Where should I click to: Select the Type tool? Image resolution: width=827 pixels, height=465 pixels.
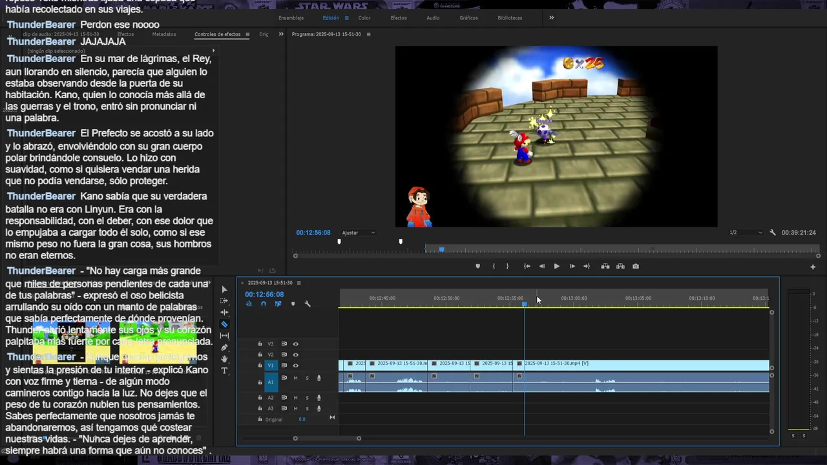coord(224,371)
